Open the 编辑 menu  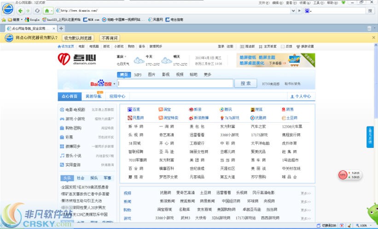(x=278, y=3)
